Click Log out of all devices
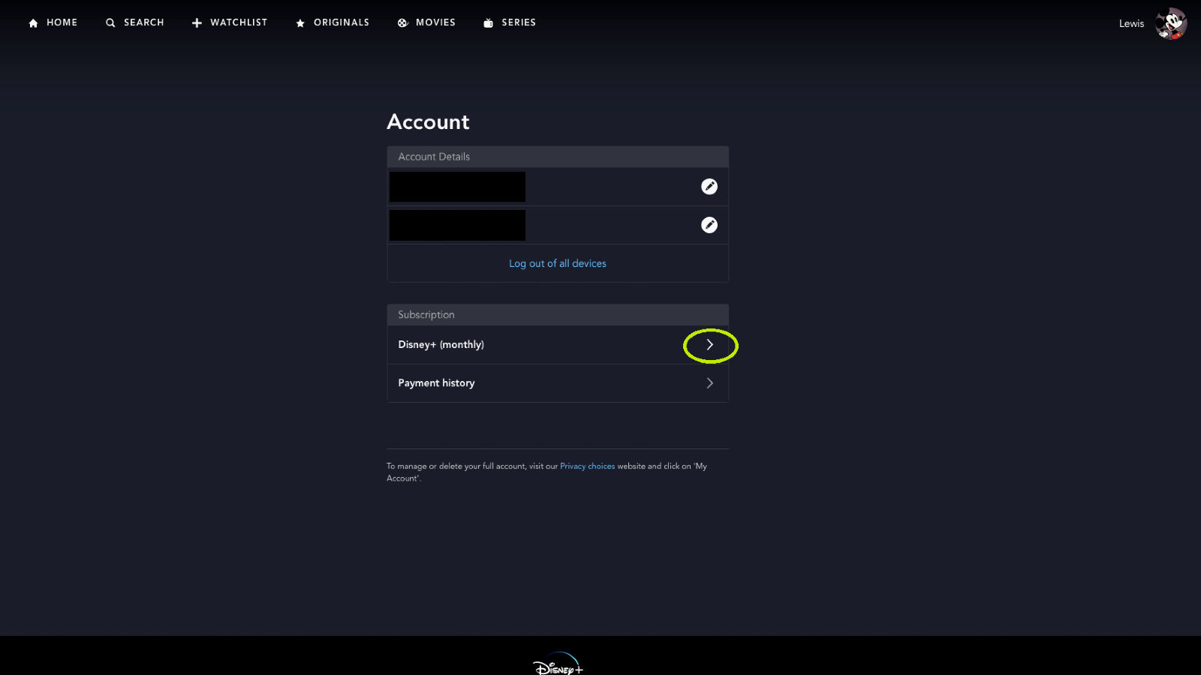The height and width of the screenshot is (675, 1201). 557,263
